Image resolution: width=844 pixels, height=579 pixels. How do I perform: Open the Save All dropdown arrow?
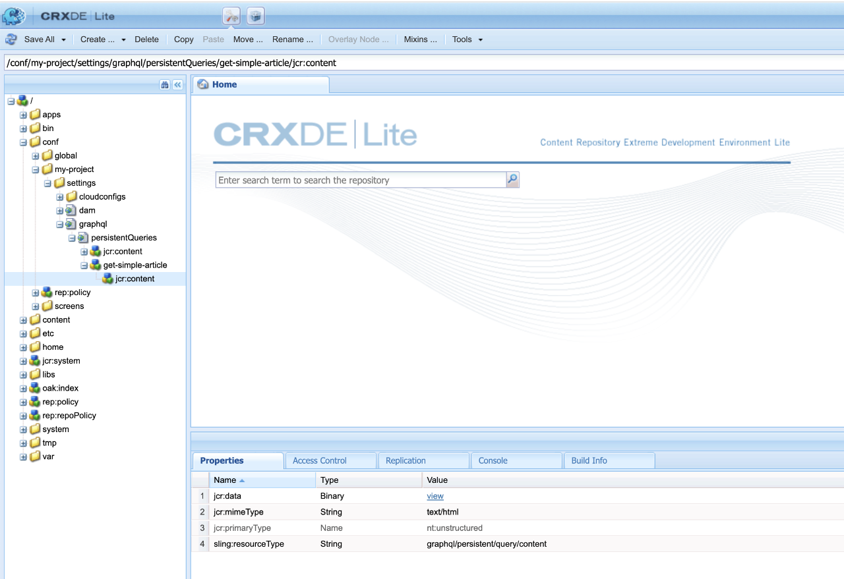(x=63, y=40)
